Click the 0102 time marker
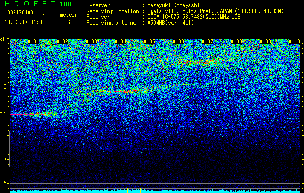The width and height of the screenshot is (304, 193). (x=62, y=41)
